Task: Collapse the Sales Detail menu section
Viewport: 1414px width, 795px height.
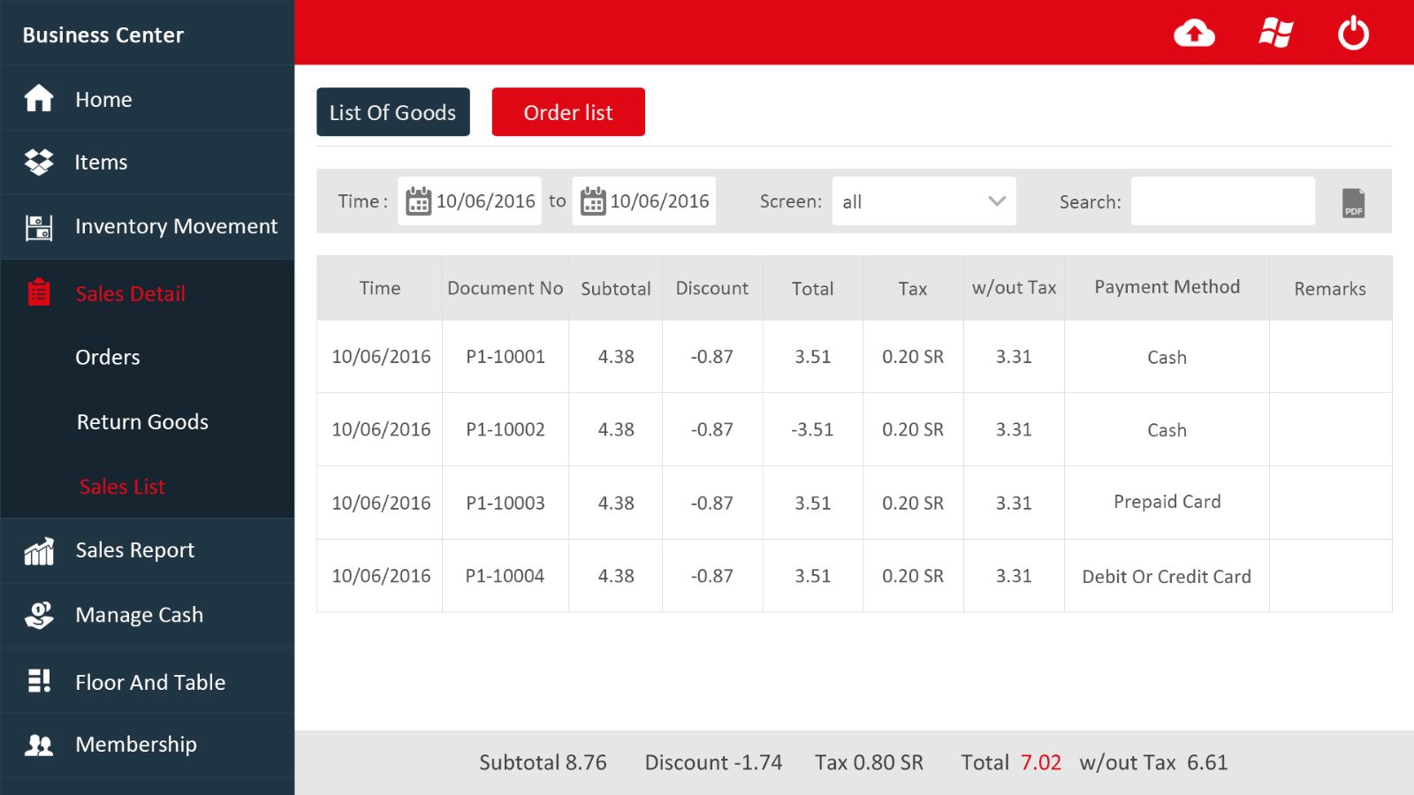Action: coord(130,293)
